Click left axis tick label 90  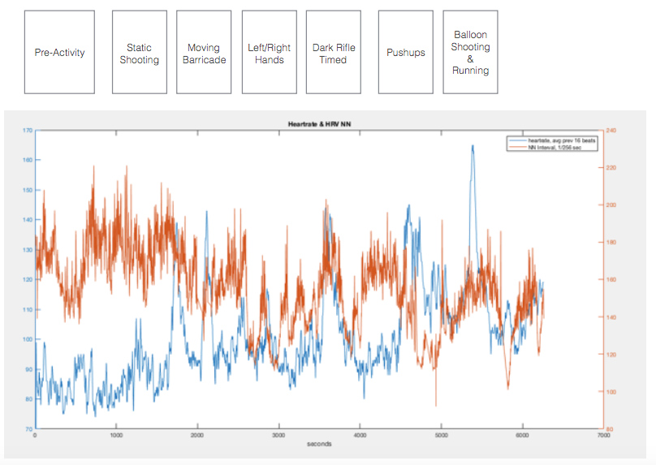click(28, 369)
